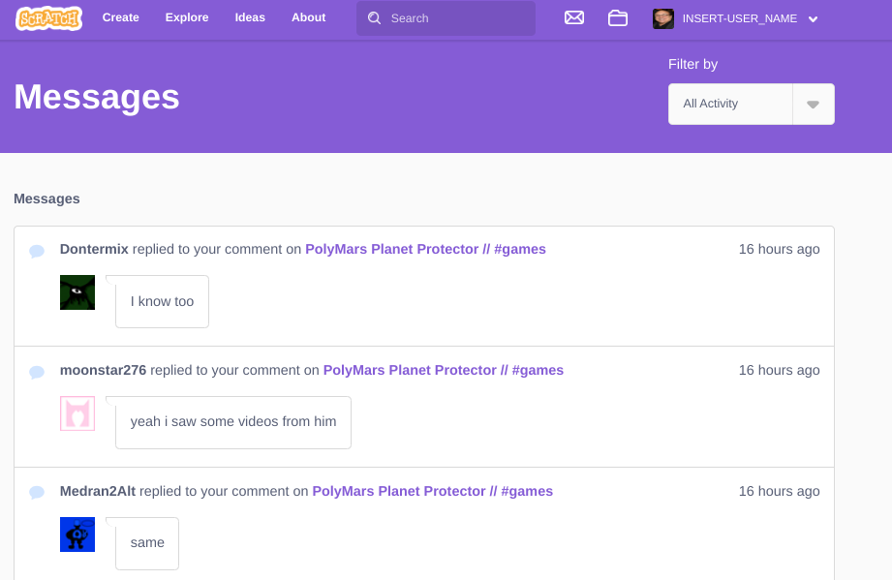Screen dimensions: 892x580
Task: Click the magnifying glass search icon
Action: coord(375,18)
